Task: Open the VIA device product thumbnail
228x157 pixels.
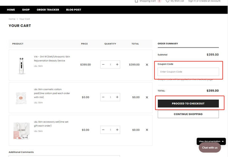Action: [21, 65]
